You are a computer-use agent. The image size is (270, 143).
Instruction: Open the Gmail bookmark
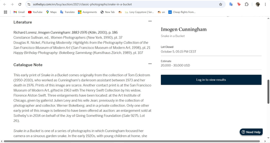tap(19, 12)
